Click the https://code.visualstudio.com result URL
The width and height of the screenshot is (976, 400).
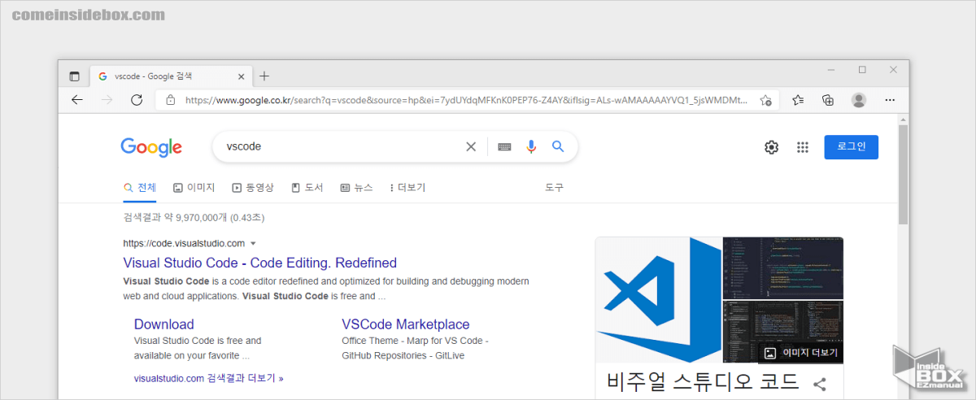tap(184, 243)
